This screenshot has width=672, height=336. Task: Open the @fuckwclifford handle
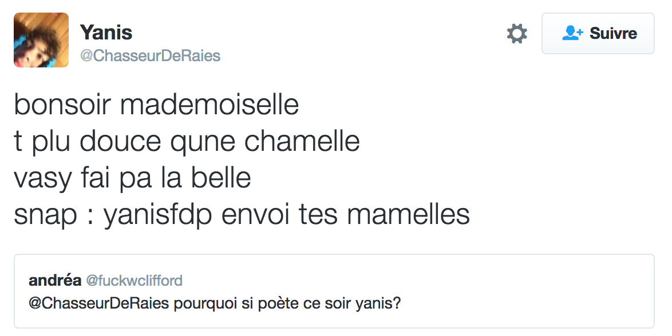134,280
